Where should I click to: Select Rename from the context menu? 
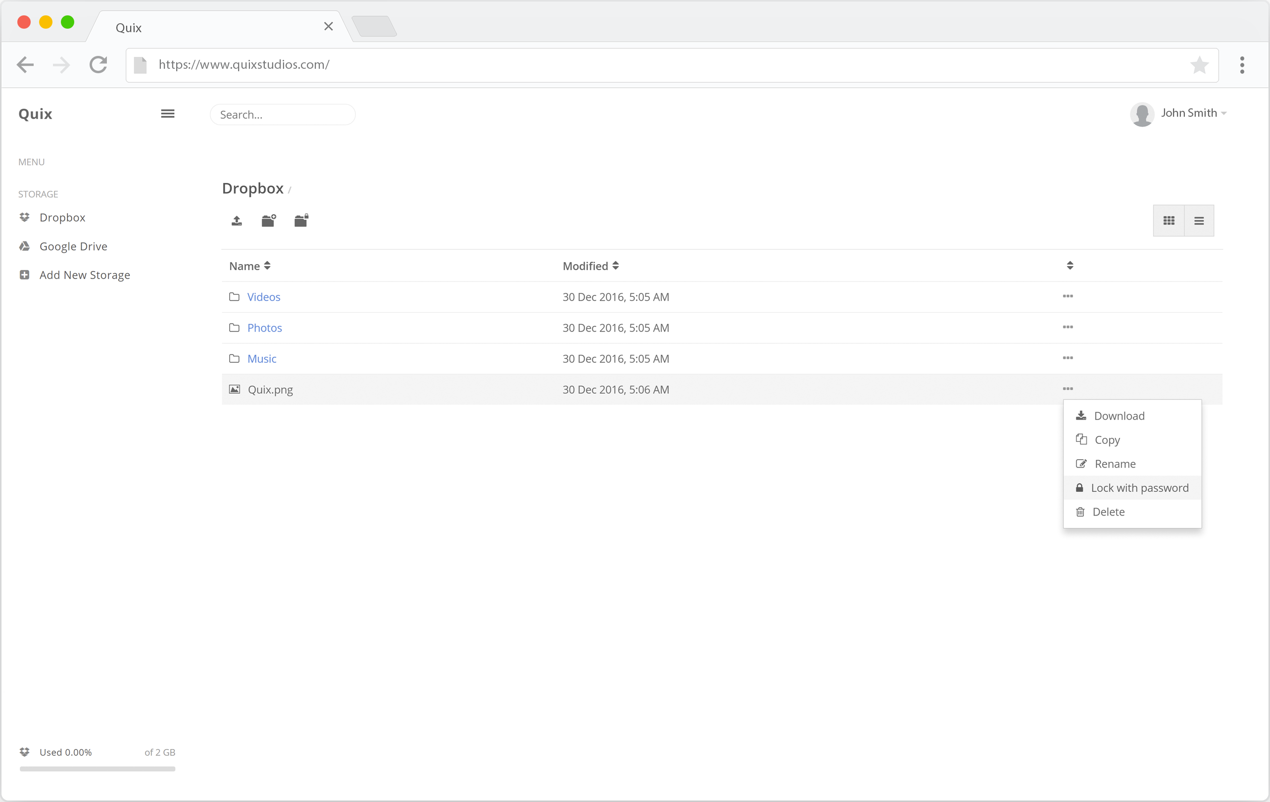click(x=1115, y=464)
